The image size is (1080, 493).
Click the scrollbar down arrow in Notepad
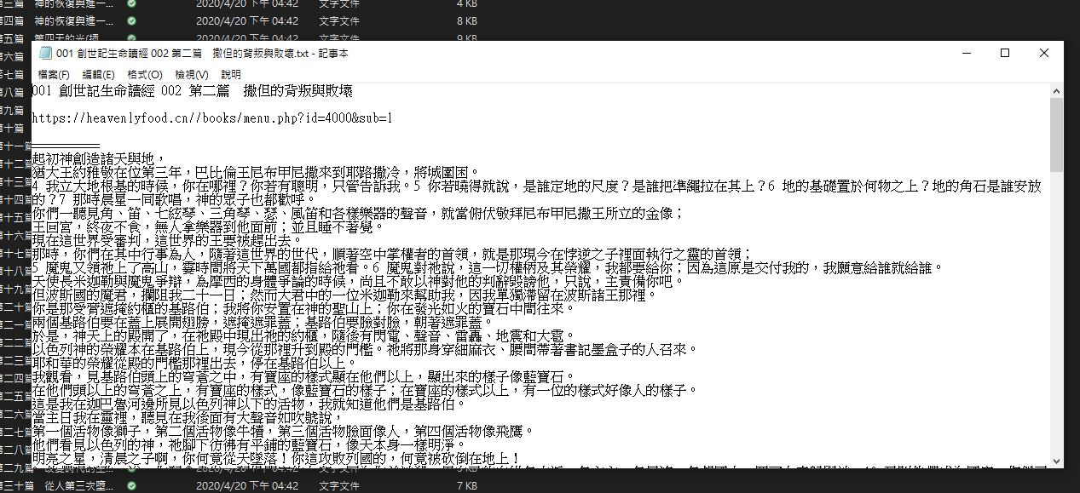tap(1057, 461)
